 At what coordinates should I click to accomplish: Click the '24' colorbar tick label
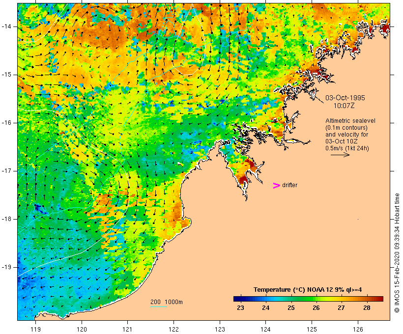[x=266, y=308]
